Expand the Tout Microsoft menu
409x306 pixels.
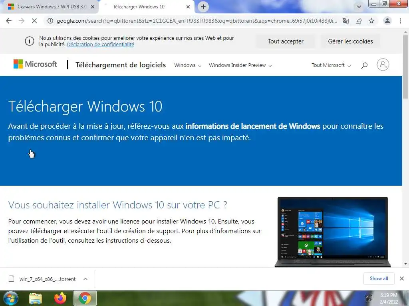tap(331, 65)
